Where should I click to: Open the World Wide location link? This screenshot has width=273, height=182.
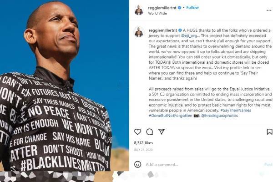[157, 13]
